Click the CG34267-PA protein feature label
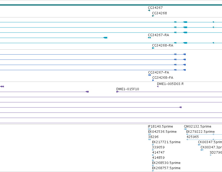The image size is (222, 172). coord(159,72)
